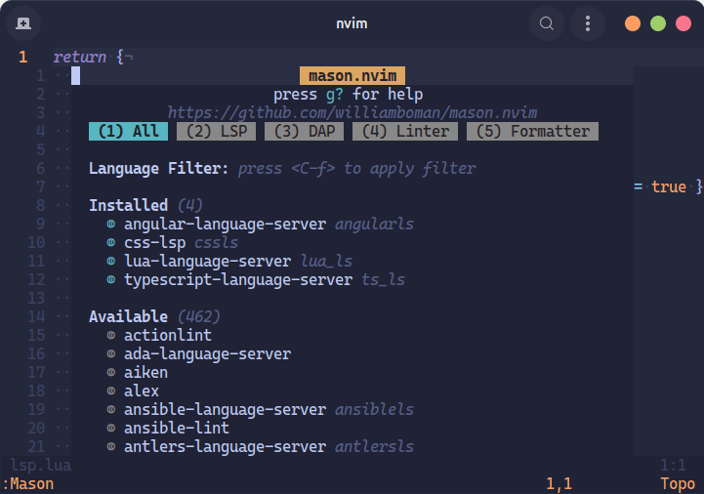Click the package icon beside aiken
Screen dimensions: 704x494
[x=111, y=372]
